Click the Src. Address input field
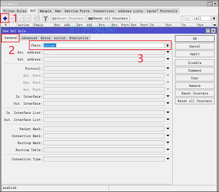This screenshot has height=192, width=219. click(104, 52)
